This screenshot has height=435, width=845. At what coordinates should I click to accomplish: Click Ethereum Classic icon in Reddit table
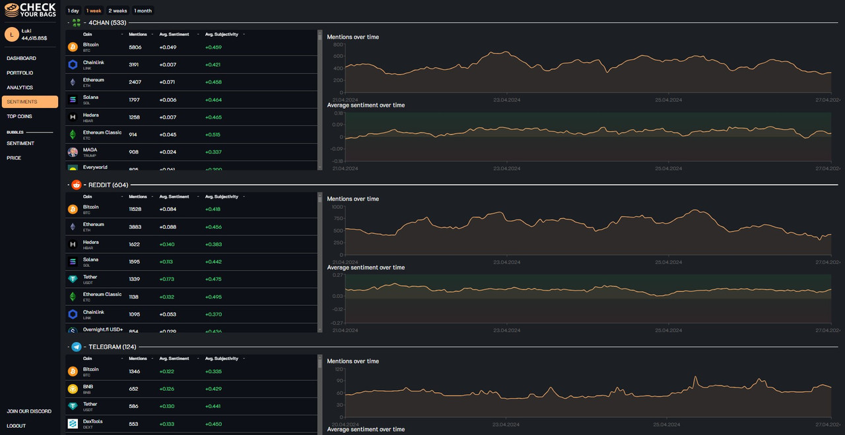[73, 297]
